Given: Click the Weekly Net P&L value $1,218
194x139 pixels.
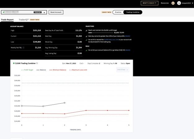Looking at the screenshot, I should coord(38,47).
